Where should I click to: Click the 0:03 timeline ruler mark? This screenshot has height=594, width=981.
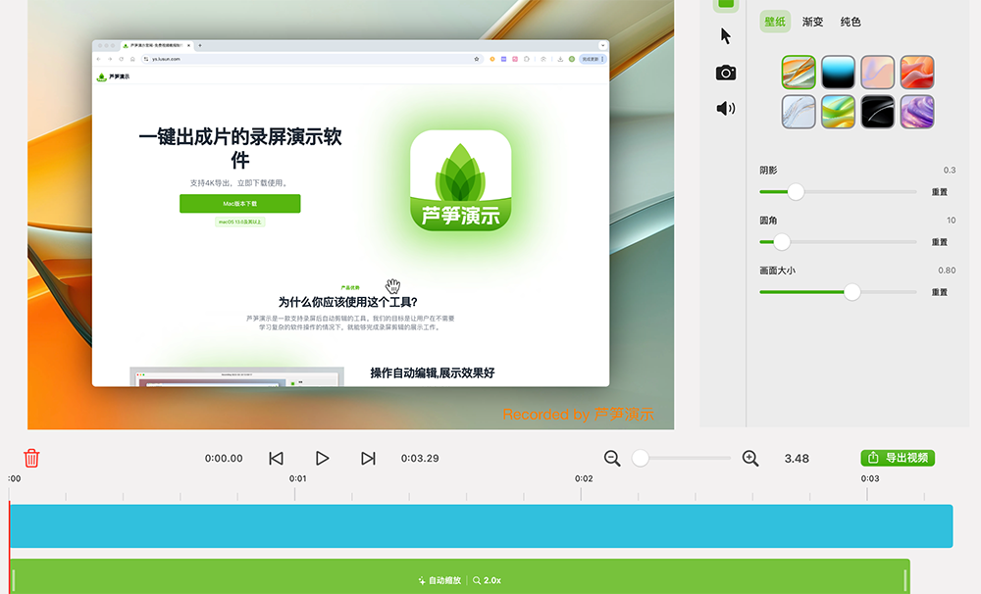[x=869, y=479]
